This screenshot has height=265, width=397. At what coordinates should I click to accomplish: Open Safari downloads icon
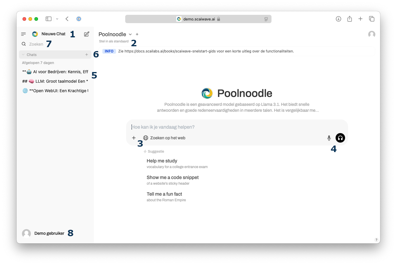click(x=338, y=19)
